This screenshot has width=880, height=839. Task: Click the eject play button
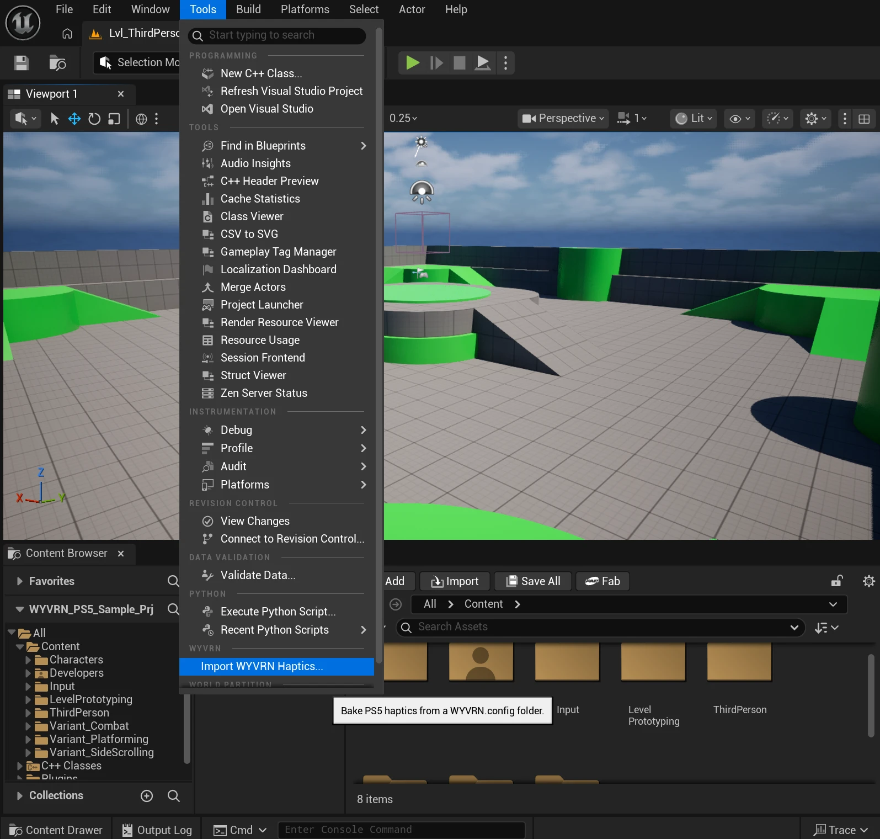point(482,63)
